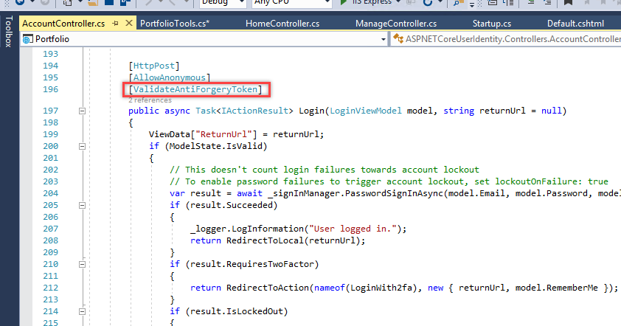Open the ASPNETCoreUserIdentity.Controllers.AccountController class dropdown
The image size is (621, 326).
(507, 39)
